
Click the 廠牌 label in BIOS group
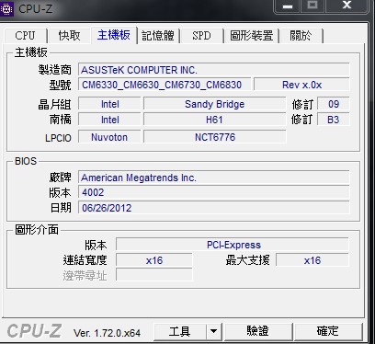pos(61,178)
